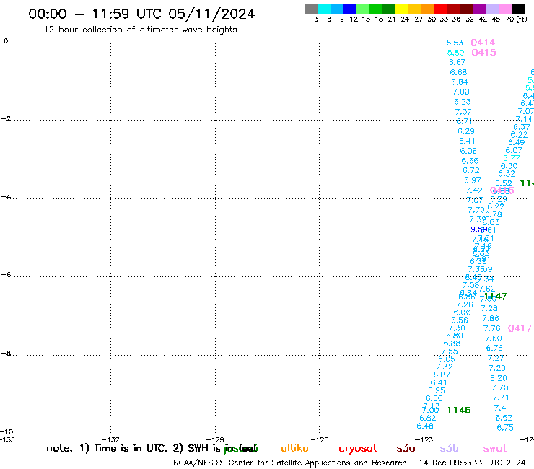The width and height of the screenshot is (534, 469).
Task: Select the 's3b' satellite label
Action: pyautogui.click(x=449, y=448)
